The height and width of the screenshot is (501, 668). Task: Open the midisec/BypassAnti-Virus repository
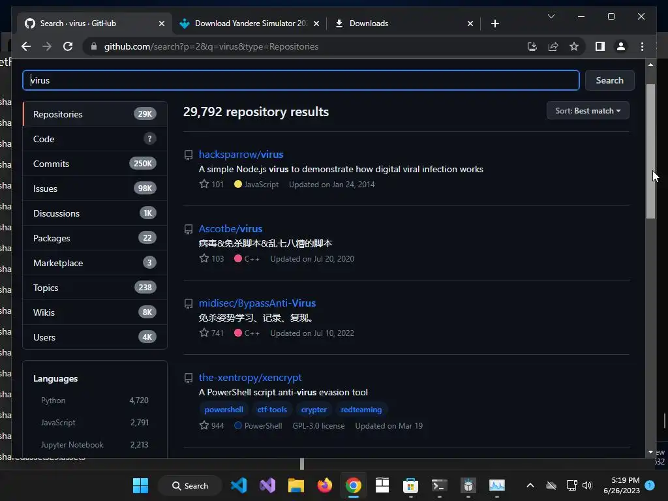(x=257, y=303)
